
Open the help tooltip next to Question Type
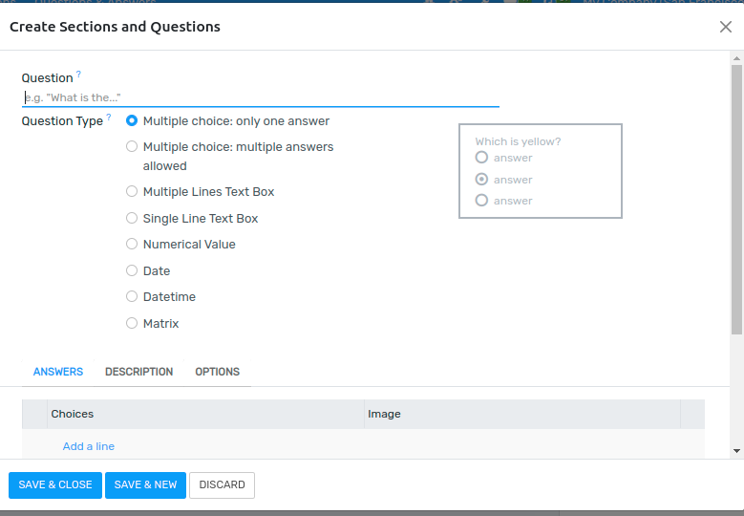(x=109, y=117)
